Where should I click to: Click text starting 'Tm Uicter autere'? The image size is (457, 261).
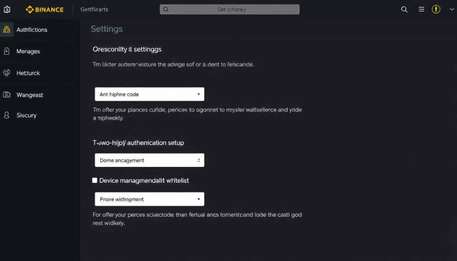(x=173, y=64)
